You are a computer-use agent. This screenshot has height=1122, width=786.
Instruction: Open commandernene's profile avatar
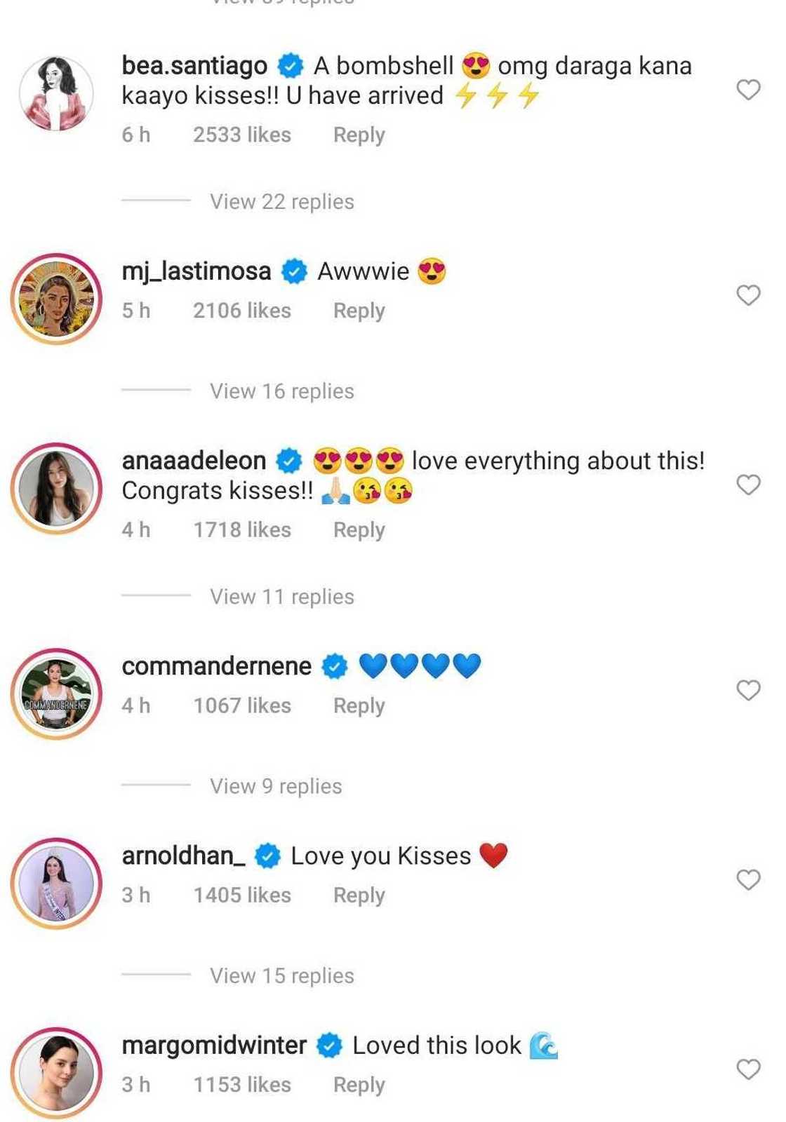pos(56,694)
